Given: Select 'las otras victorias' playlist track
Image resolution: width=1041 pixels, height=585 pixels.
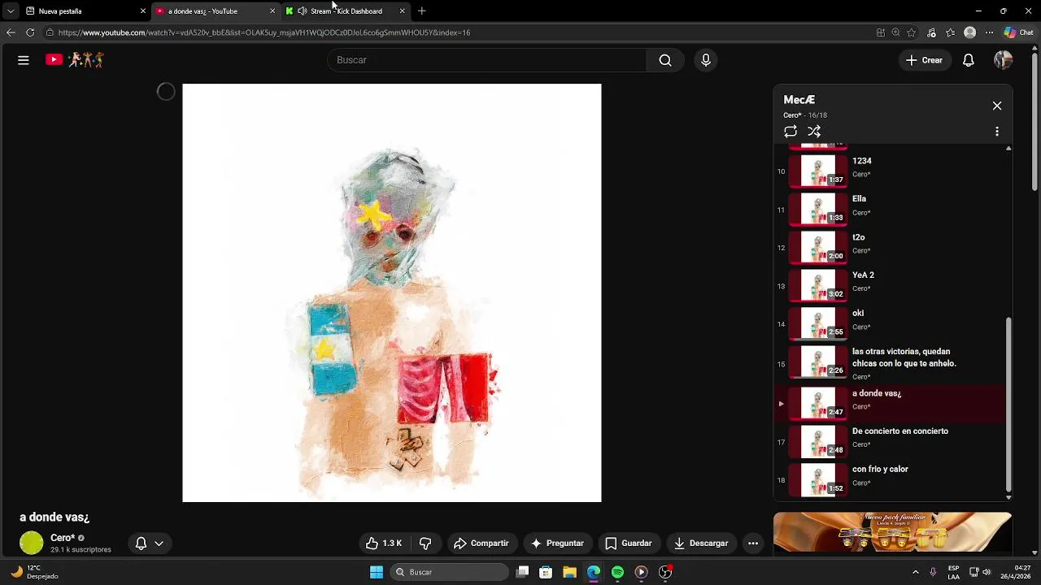Looking at the screenshot, I should click(891, 363).
